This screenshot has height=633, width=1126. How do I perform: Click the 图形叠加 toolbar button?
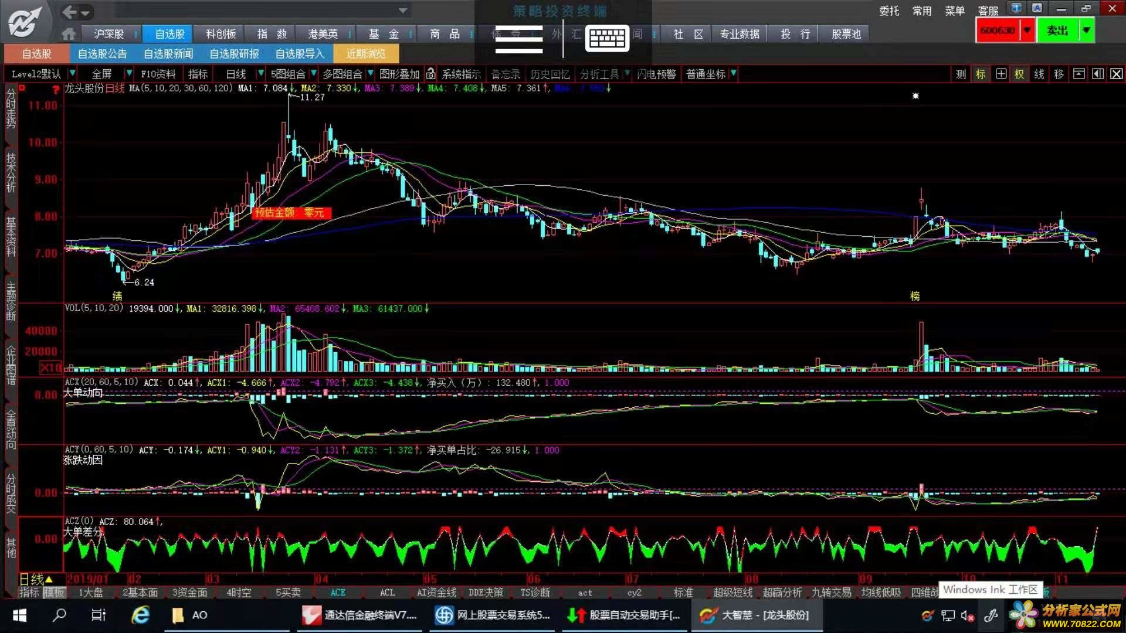(399, 74)
